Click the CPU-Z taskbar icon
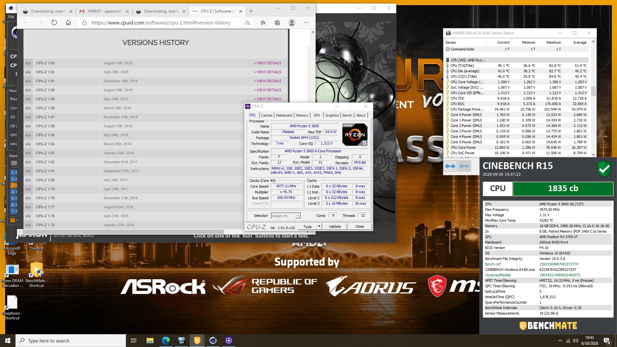This screenshot has height=347, width=617. tap(229, 341)
